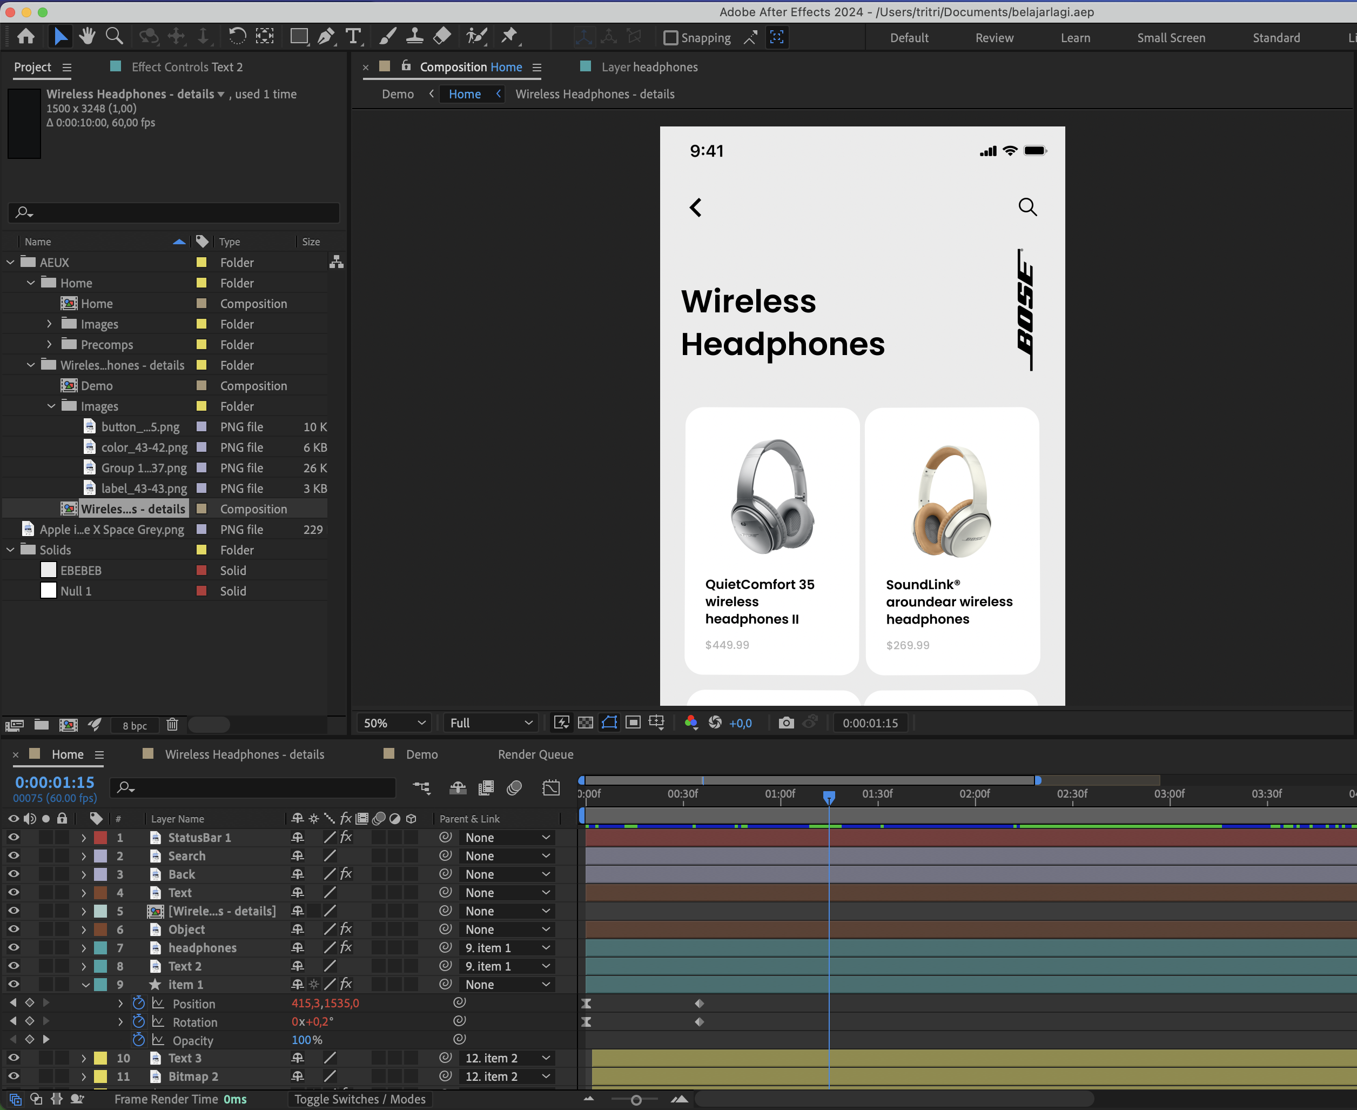Click the Project panel search field
Viewport: 1357px width, 1110px height.
click(x=174, y=212)
